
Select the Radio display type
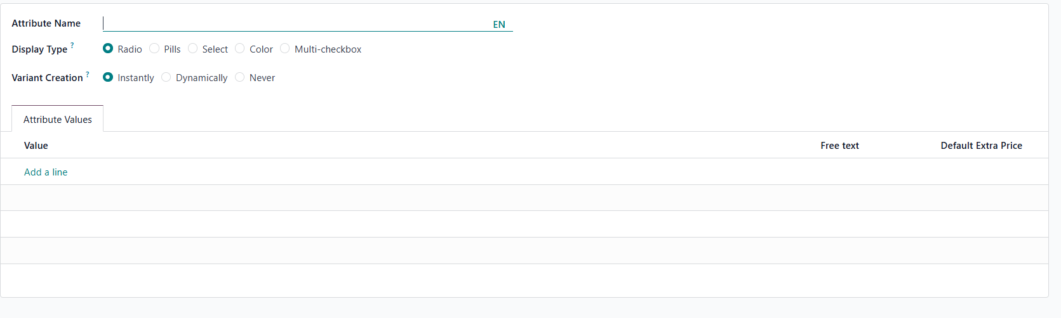108,48
